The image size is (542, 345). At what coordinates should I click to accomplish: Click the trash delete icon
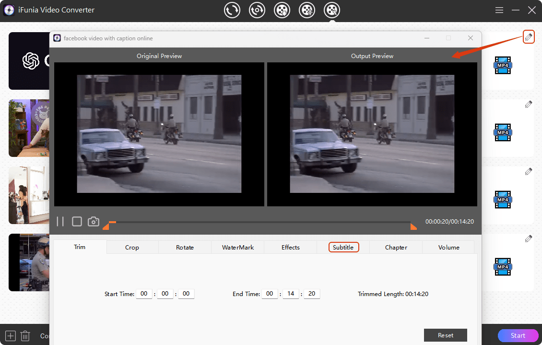pyautogui.click(x=25, y=336)
